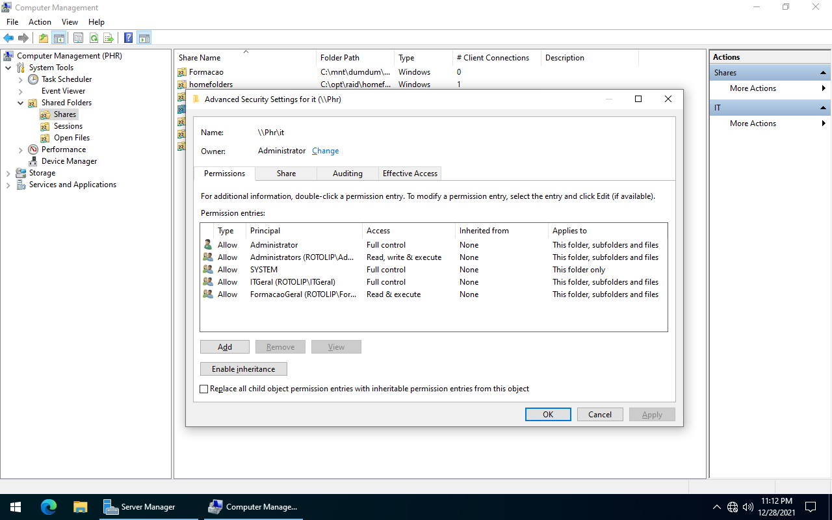Select Device Manager in the tree
The height and width of the screenshot is (520, 832).
(69, 161)
